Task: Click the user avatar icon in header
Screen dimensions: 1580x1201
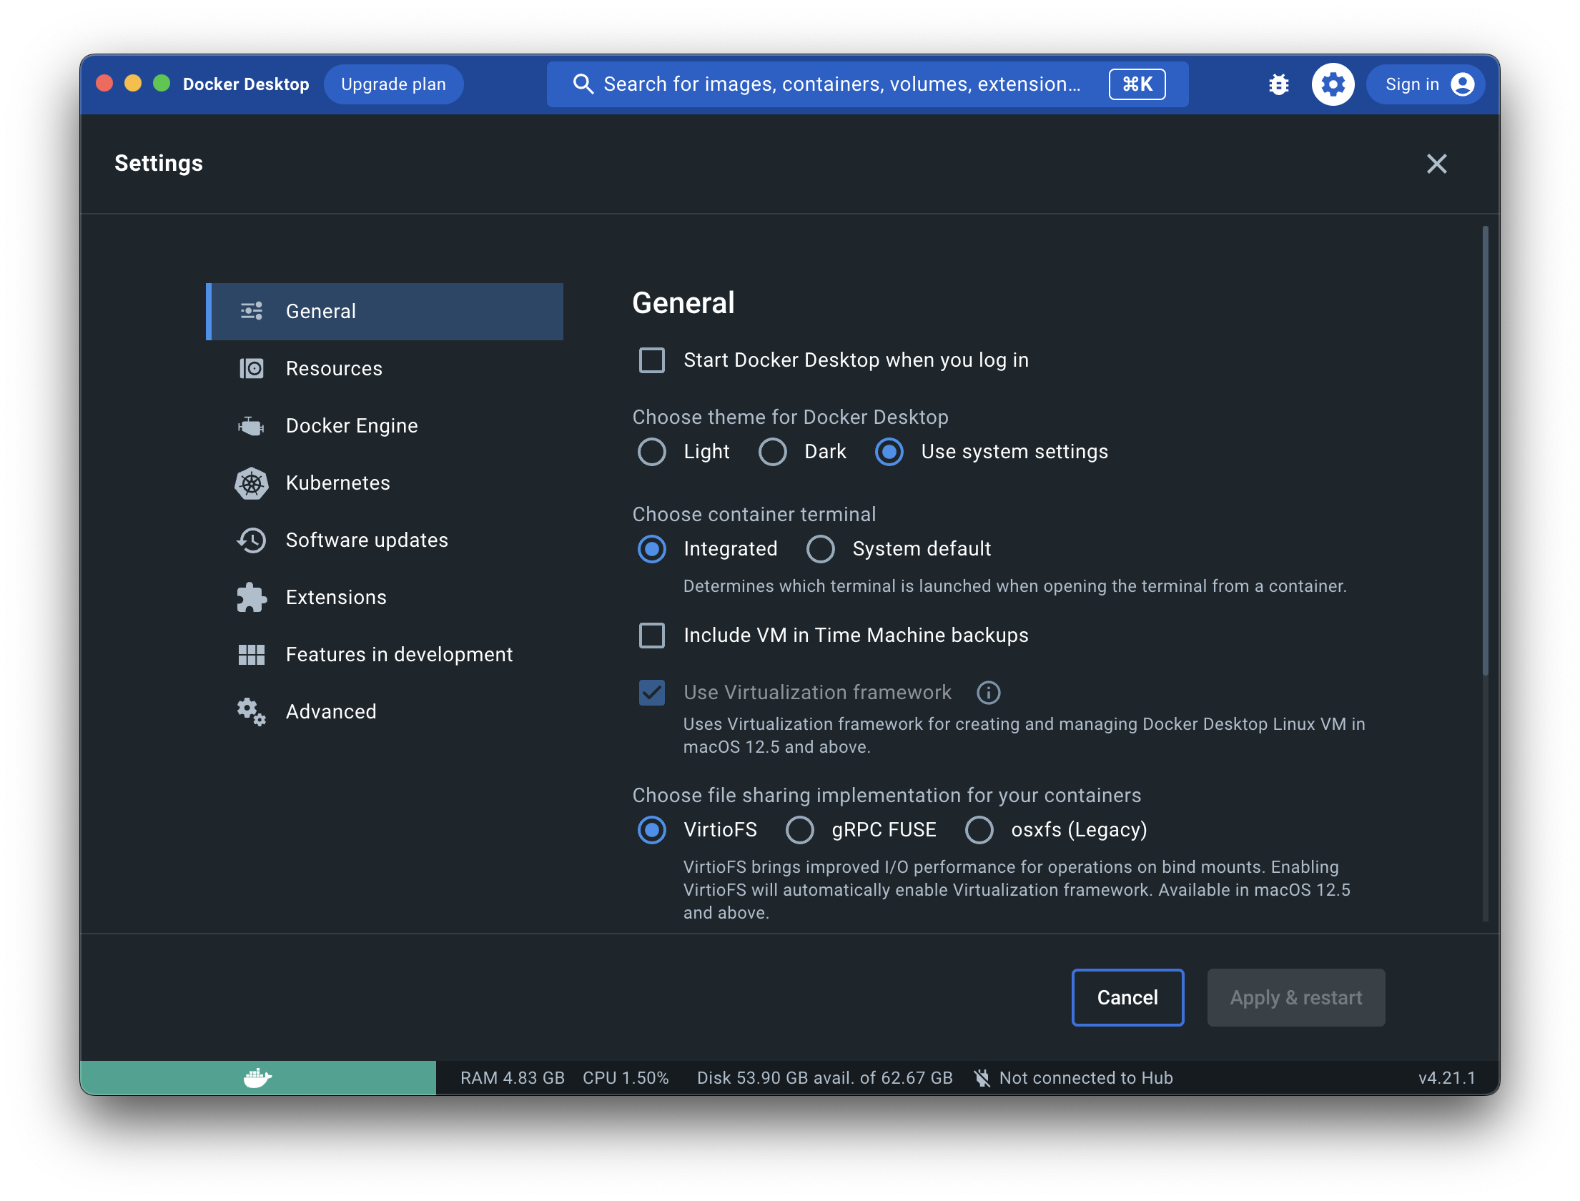Action: click(x=1463, y=84)
